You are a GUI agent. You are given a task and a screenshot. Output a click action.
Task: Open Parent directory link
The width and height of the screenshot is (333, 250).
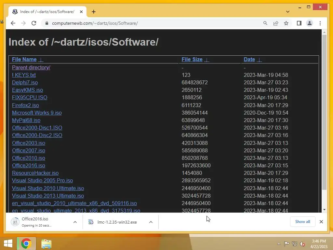(x=31, y=67)
